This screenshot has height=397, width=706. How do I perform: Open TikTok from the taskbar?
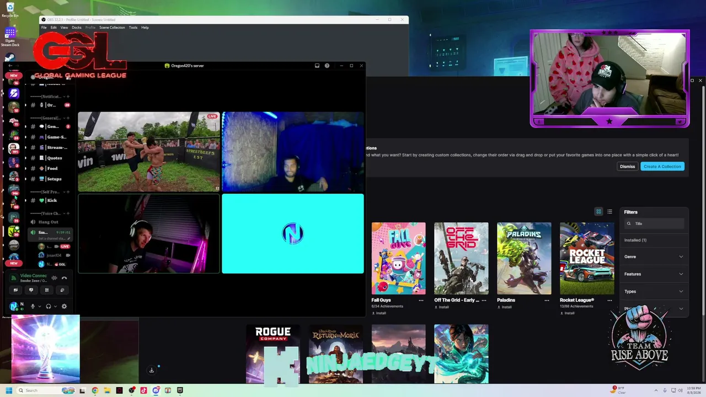(x=144, y=390)
